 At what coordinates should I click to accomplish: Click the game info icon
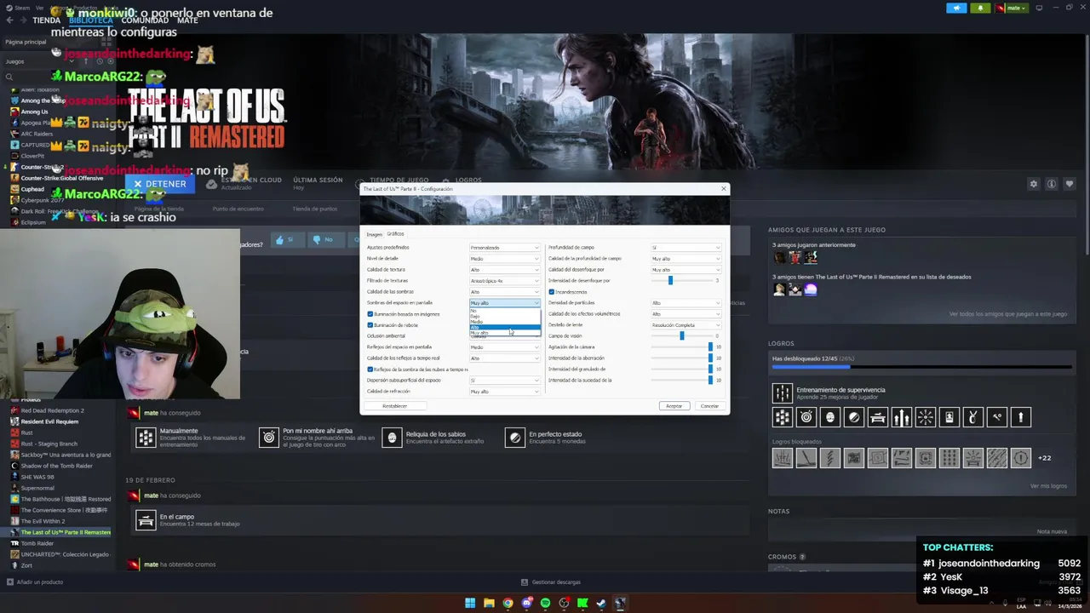click(1052, 184)
